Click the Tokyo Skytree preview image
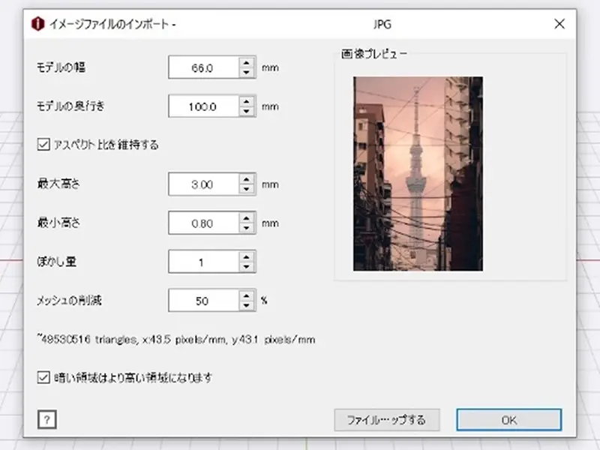600x450 pixels. pyautogui.click(x=418, y=173)
